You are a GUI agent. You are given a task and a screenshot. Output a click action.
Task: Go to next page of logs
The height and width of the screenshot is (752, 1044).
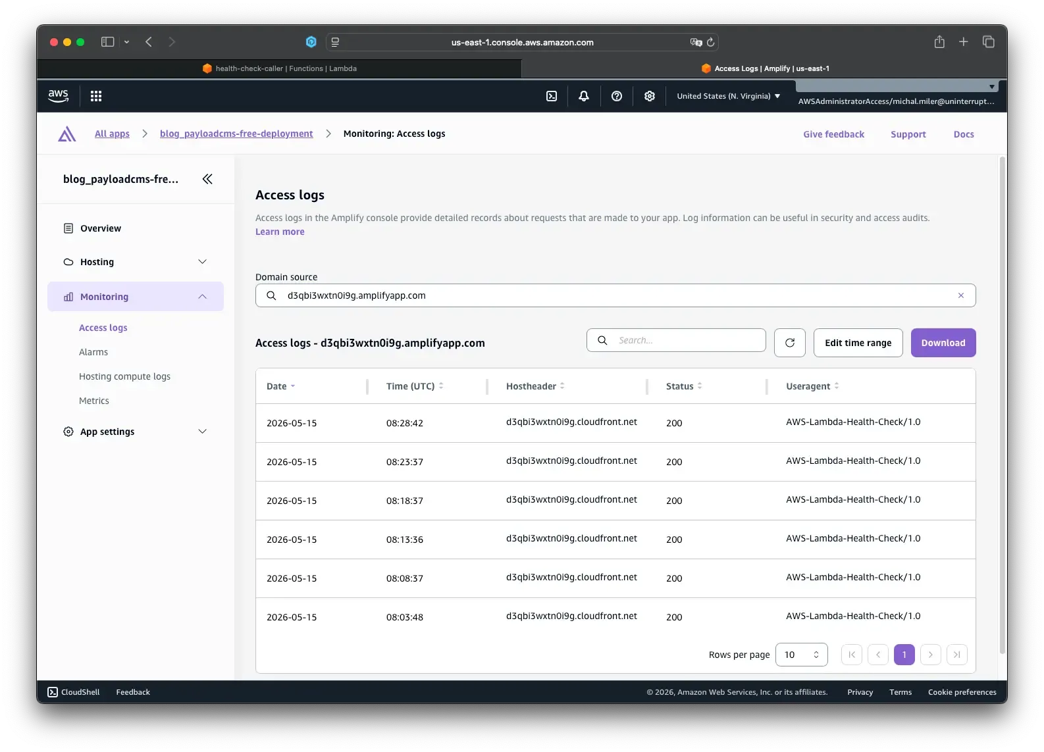930,655
